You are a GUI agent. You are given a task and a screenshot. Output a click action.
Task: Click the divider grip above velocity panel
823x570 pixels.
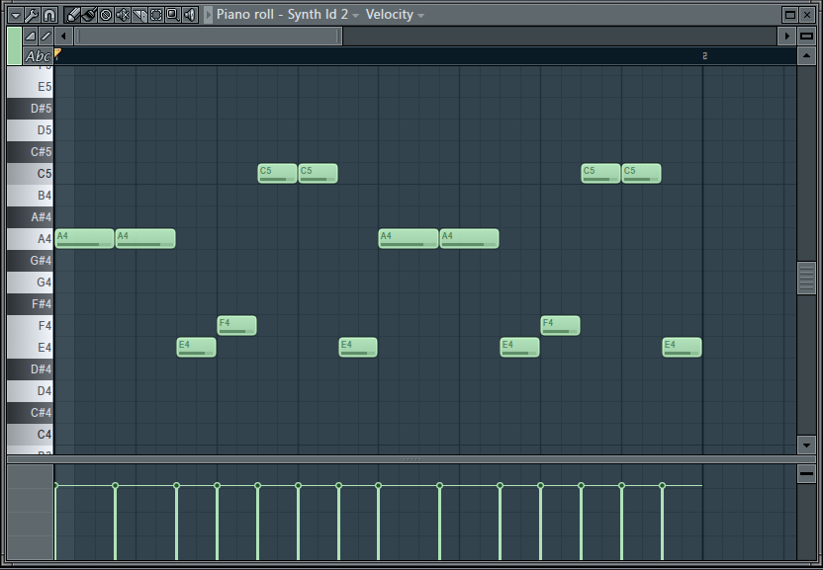pyautogui.click(x=411, y=459)
